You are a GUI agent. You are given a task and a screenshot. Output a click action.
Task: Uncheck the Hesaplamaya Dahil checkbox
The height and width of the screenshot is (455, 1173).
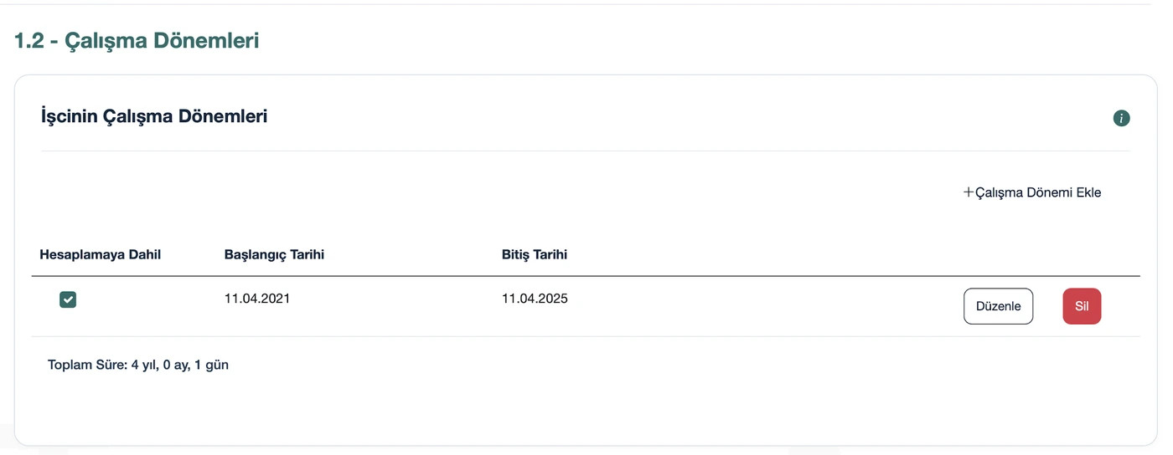click(68, 299)
